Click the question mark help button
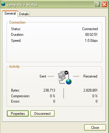Screen dimensions: 109x133 [x=97, y=4]
